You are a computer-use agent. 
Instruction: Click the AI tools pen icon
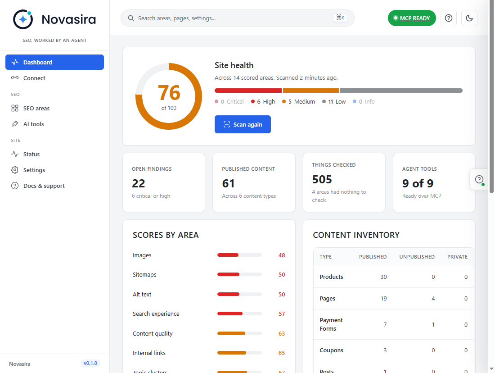pyautogui.click(x=15, y=124)
